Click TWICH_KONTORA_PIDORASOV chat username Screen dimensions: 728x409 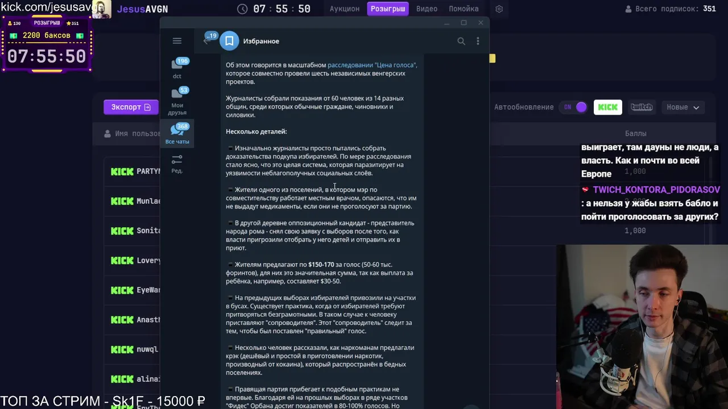point(656,190)
